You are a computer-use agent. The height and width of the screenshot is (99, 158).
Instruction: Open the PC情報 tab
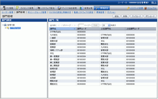[x=8, y=8]
